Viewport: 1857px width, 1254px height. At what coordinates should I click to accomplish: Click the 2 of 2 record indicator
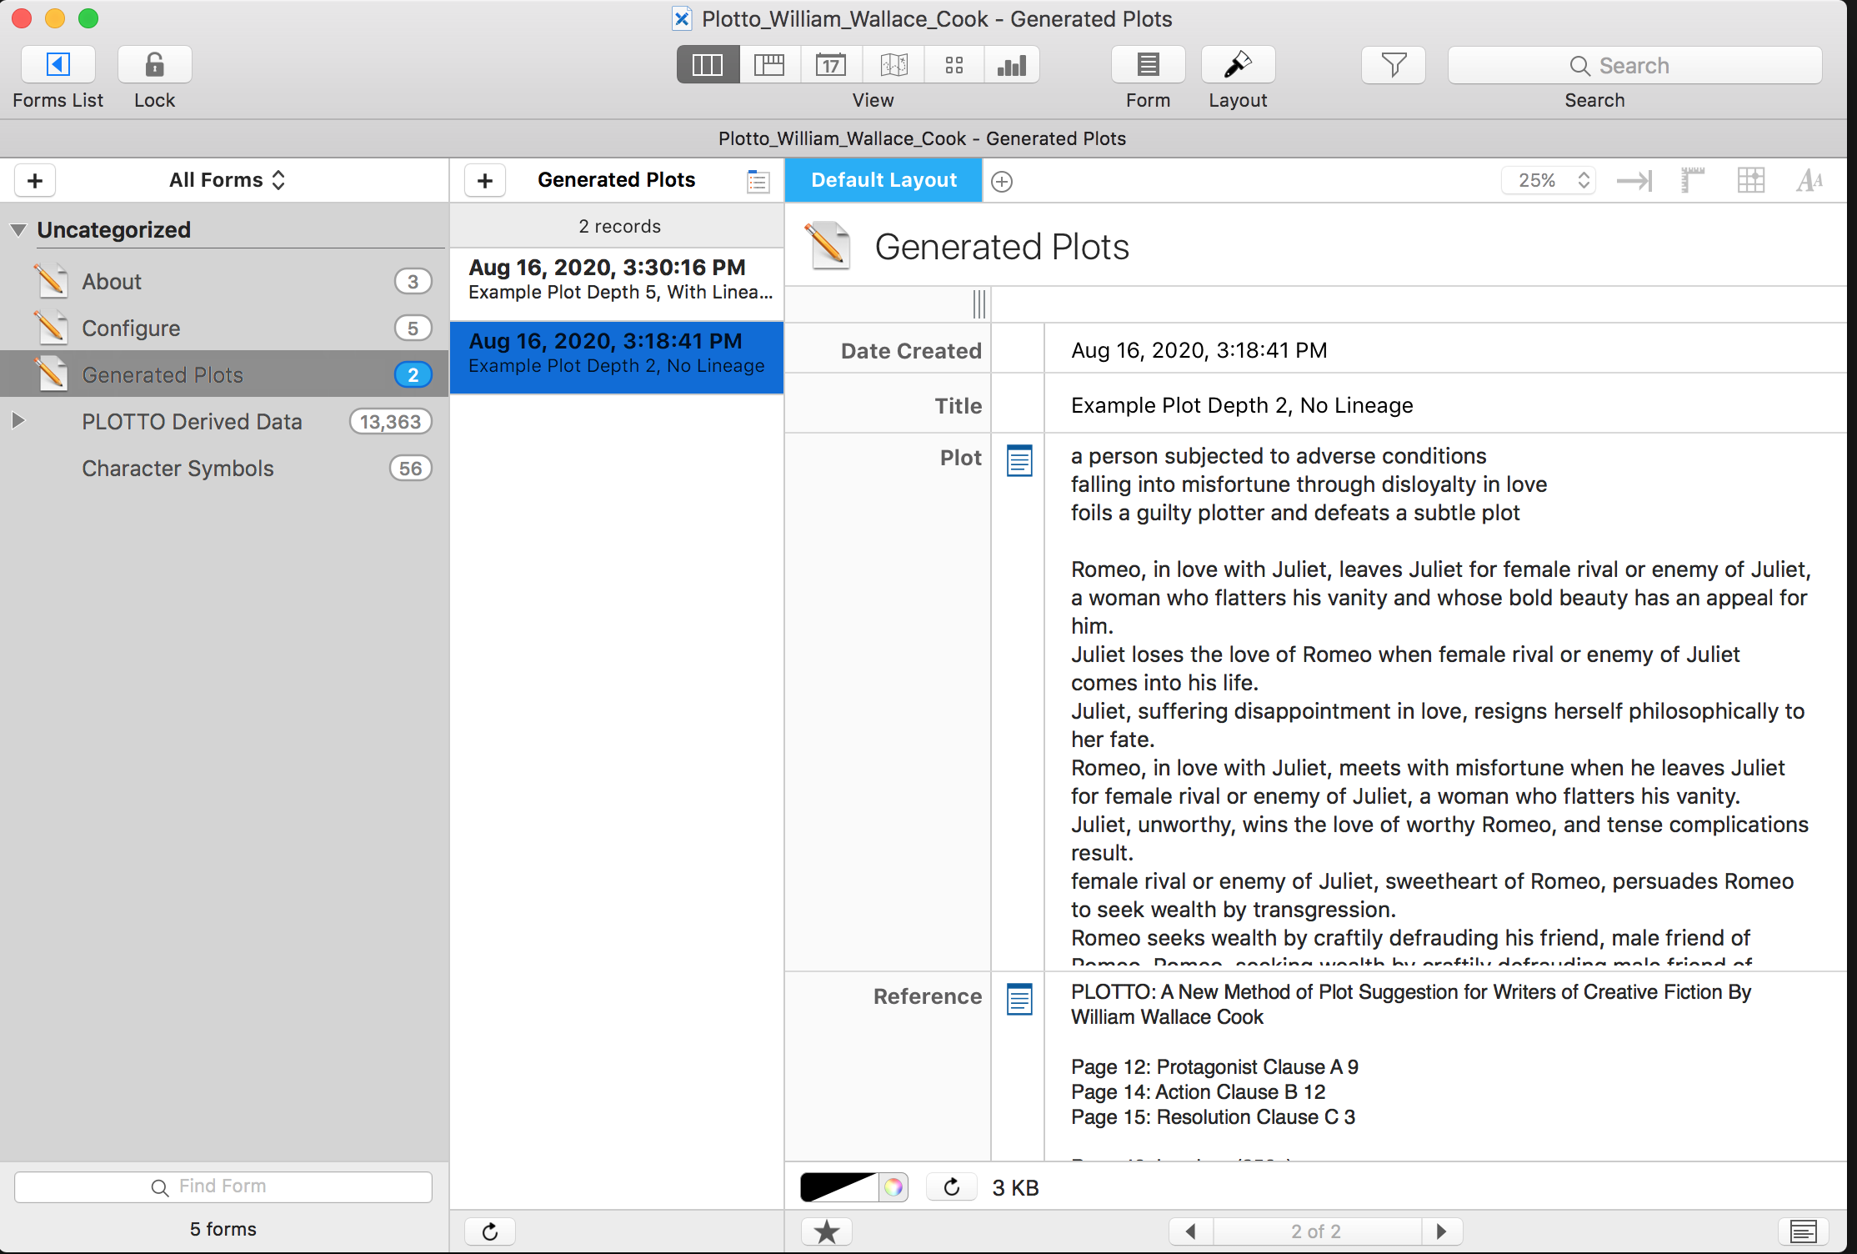pos(1316,1231)
